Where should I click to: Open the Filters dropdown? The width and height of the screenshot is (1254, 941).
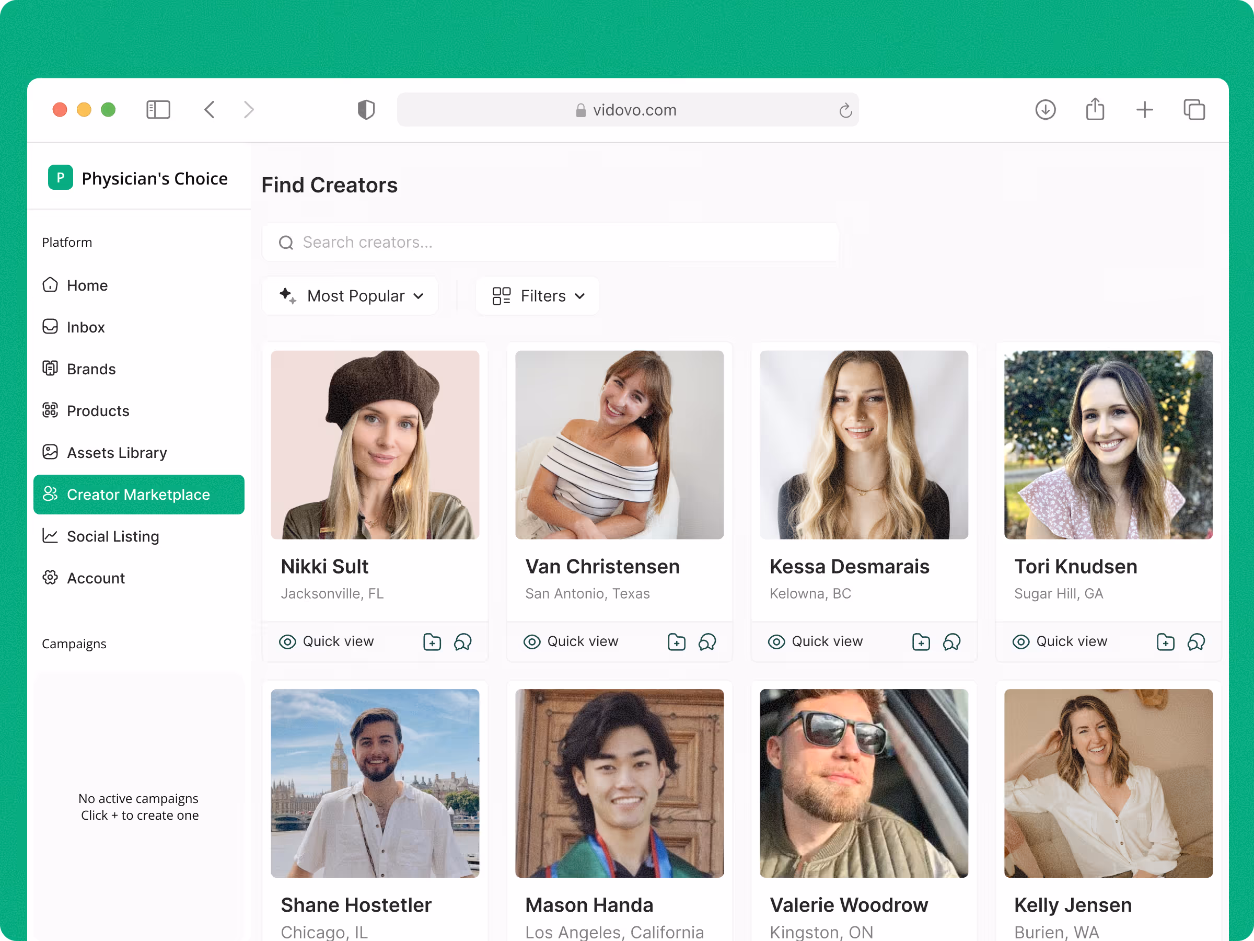[538, 295]
